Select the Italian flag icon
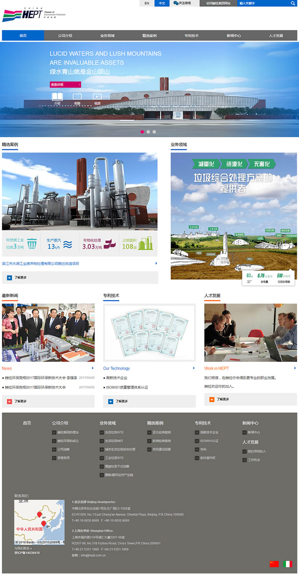Viewport: 299px width, 578px height. (288, 564)
